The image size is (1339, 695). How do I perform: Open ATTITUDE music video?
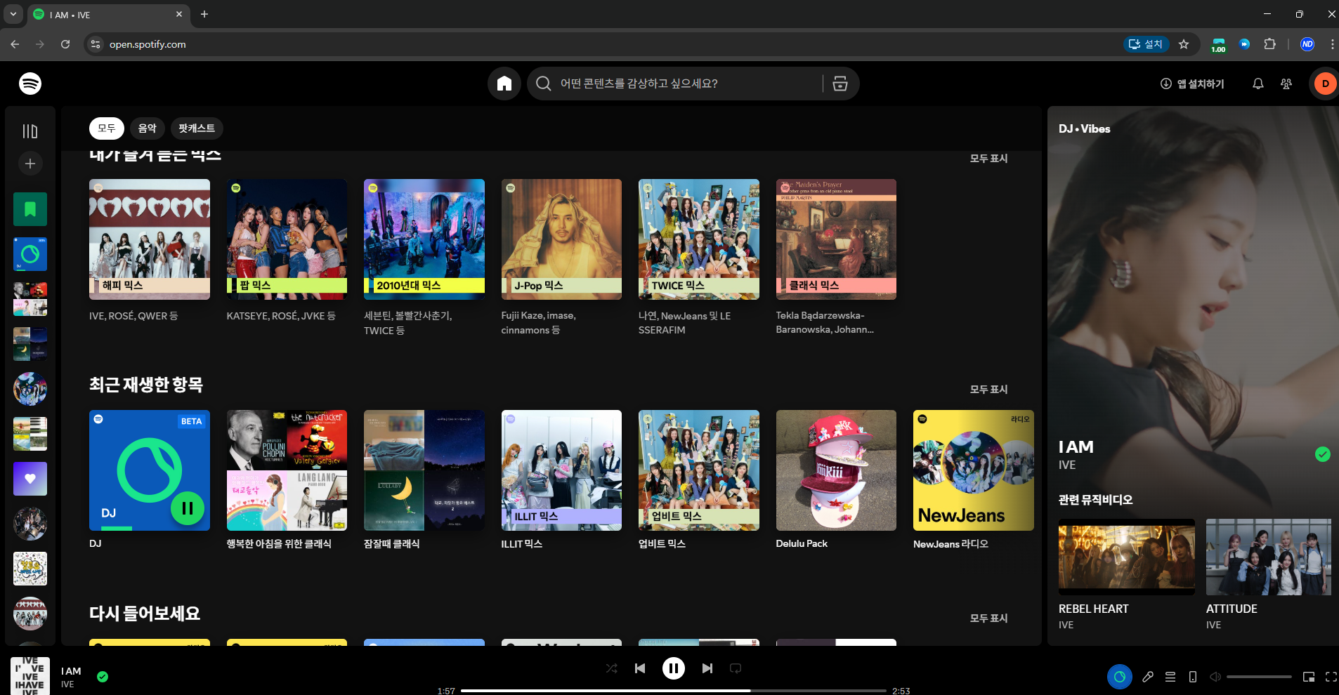[1269, 557]
